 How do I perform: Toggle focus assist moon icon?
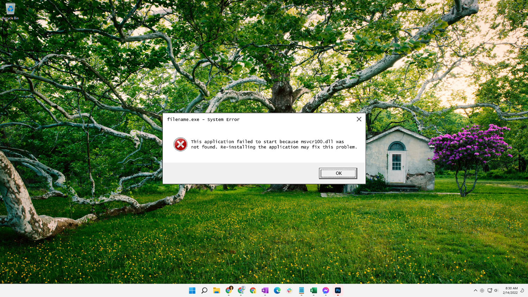522,290
